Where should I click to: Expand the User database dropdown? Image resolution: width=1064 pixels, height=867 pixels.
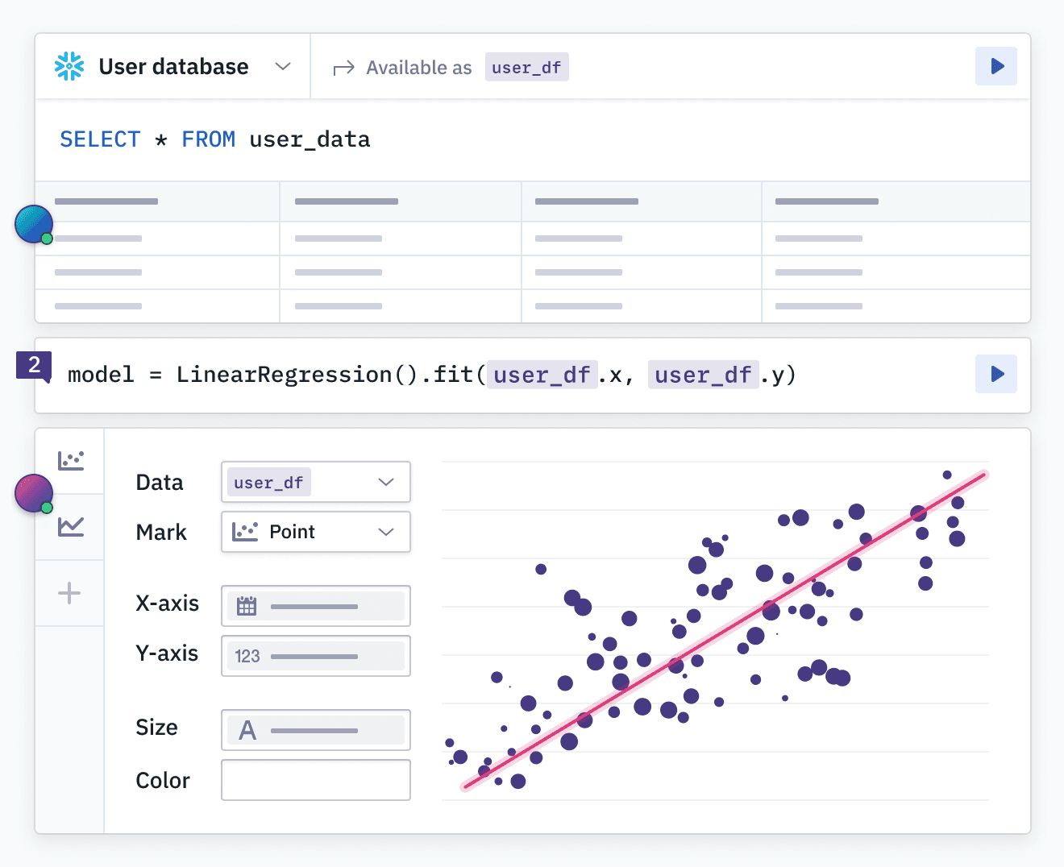coord(282,66)
